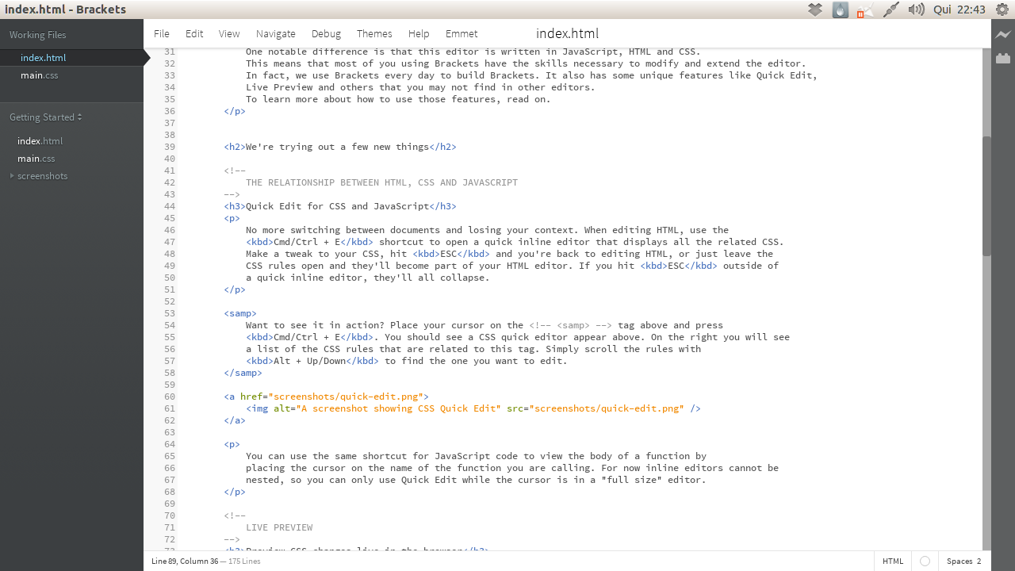This screenshot has width=1015, height=571.
Task: Click the indentation size value 2
Action: (979, 561)
